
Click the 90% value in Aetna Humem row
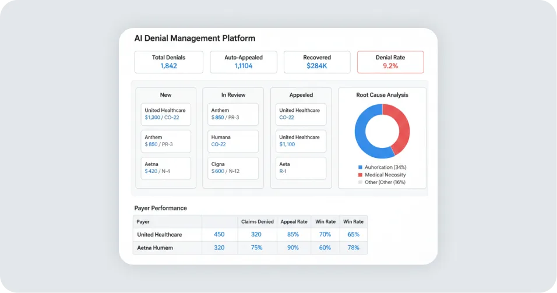pos(293,248)
